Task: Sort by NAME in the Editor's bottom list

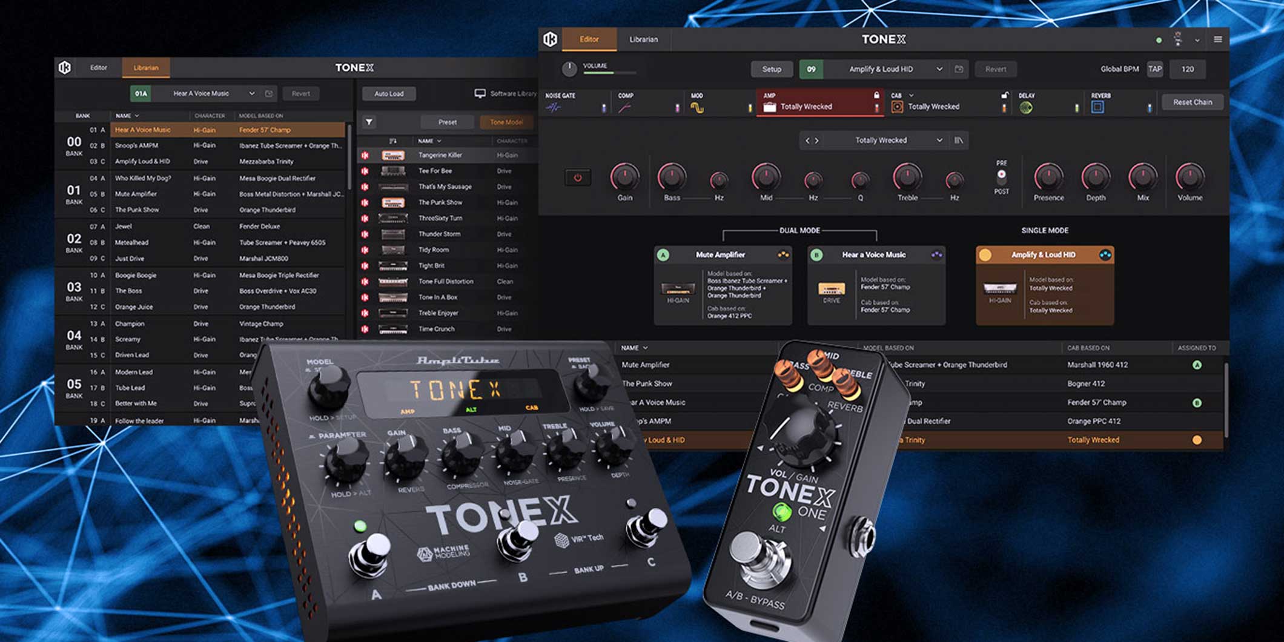Action: [634, 348]
